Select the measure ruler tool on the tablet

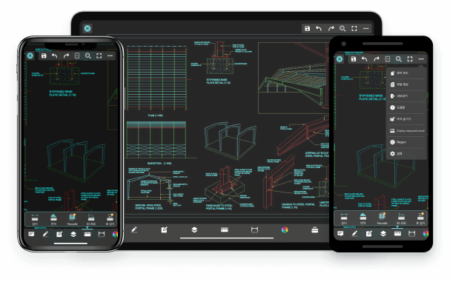[225, 229]
